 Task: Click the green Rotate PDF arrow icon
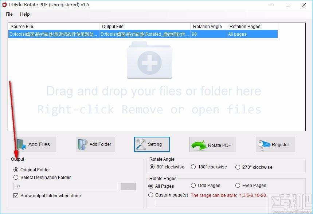tap(199, 145)
